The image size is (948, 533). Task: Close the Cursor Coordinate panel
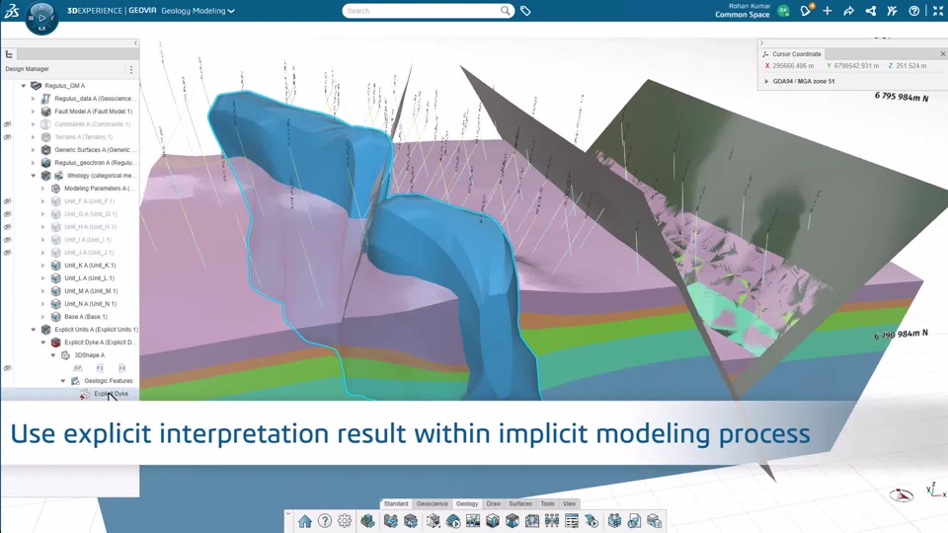(x=941, y=53)
